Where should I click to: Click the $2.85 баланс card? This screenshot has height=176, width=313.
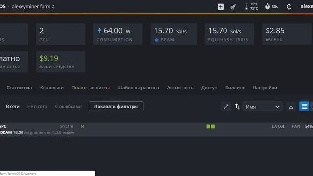(x=287, y=34)
